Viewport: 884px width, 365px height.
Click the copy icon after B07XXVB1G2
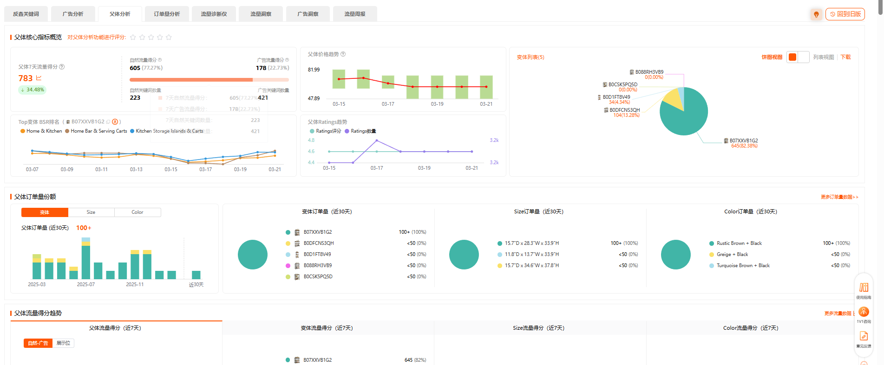coord(108,122)
